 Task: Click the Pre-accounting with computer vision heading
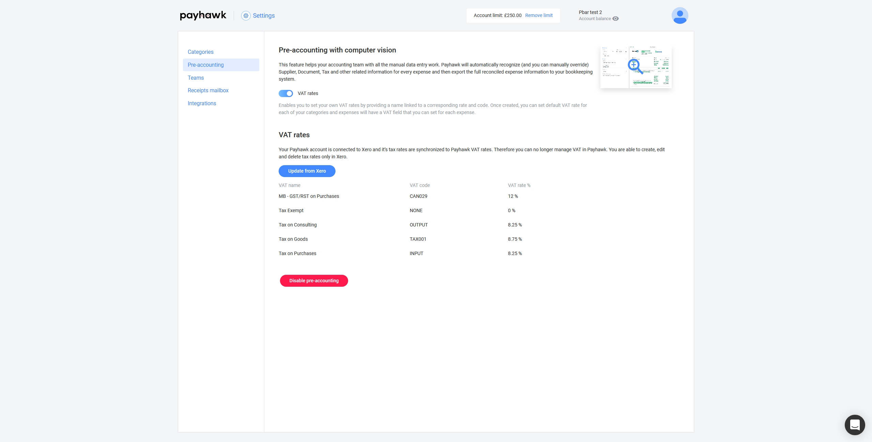[x=337, y=50]
